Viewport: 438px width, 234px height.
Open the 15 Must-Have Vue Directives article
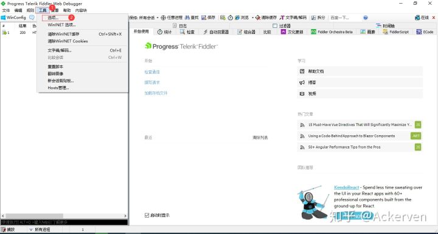tap(360, 125)
